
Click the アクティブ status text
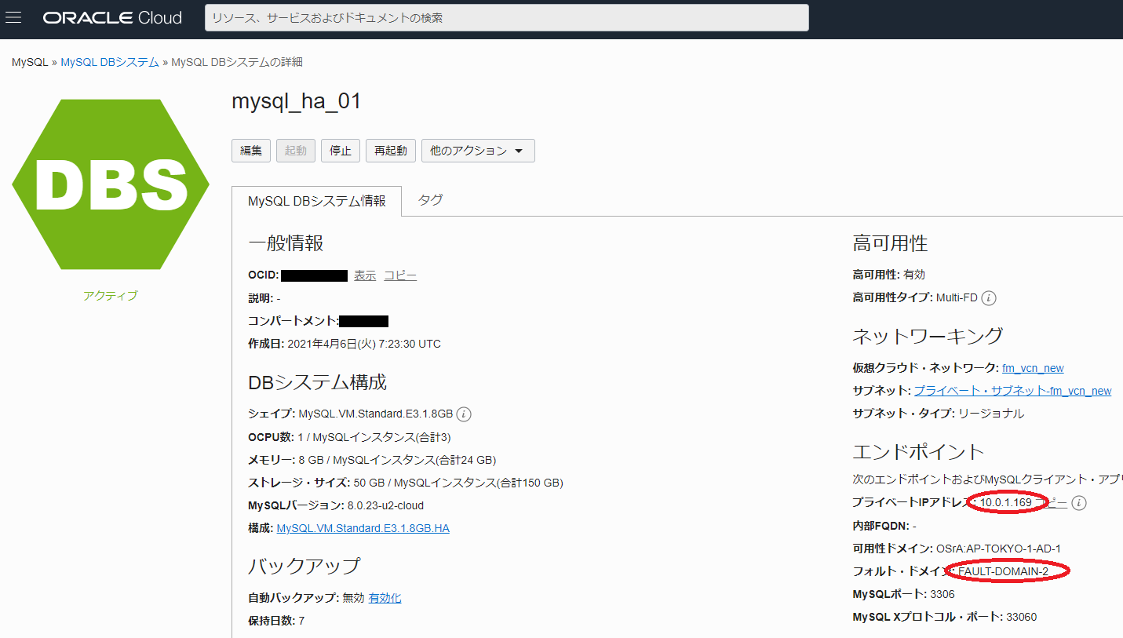(111, 296)
